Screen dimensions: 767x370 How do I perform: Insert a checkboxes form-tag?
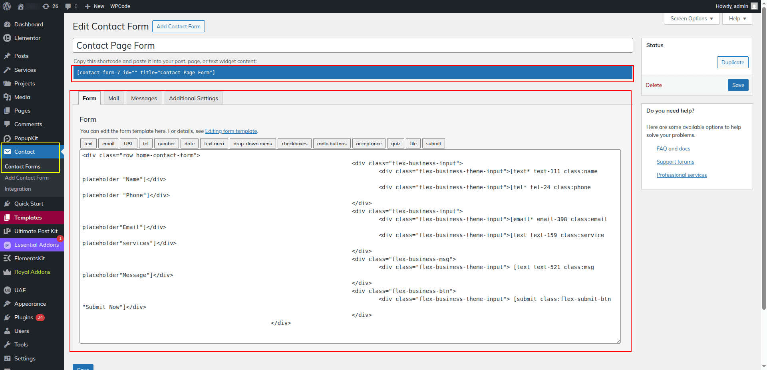tap(295, 144)
